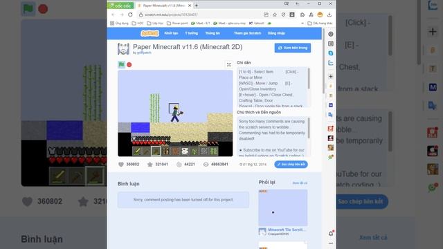Open the Cốc Cốc browser main menu button
Screen dimensions: 443x249
(120, 6)
